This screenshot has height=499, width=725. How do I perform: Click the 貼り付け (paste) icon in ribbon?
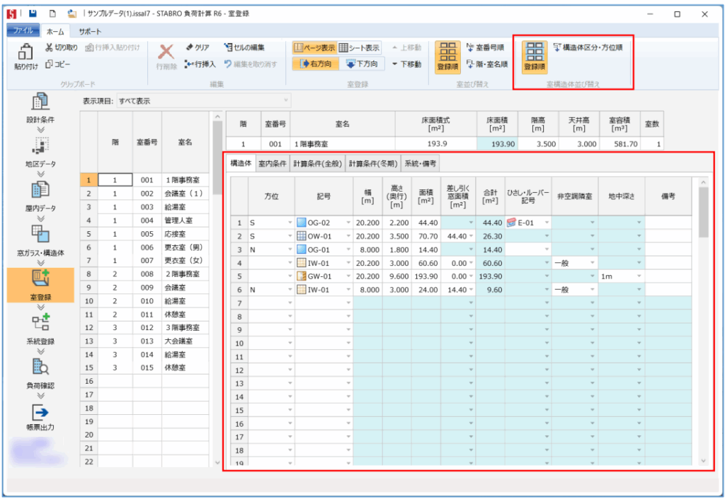coord(26,55)
